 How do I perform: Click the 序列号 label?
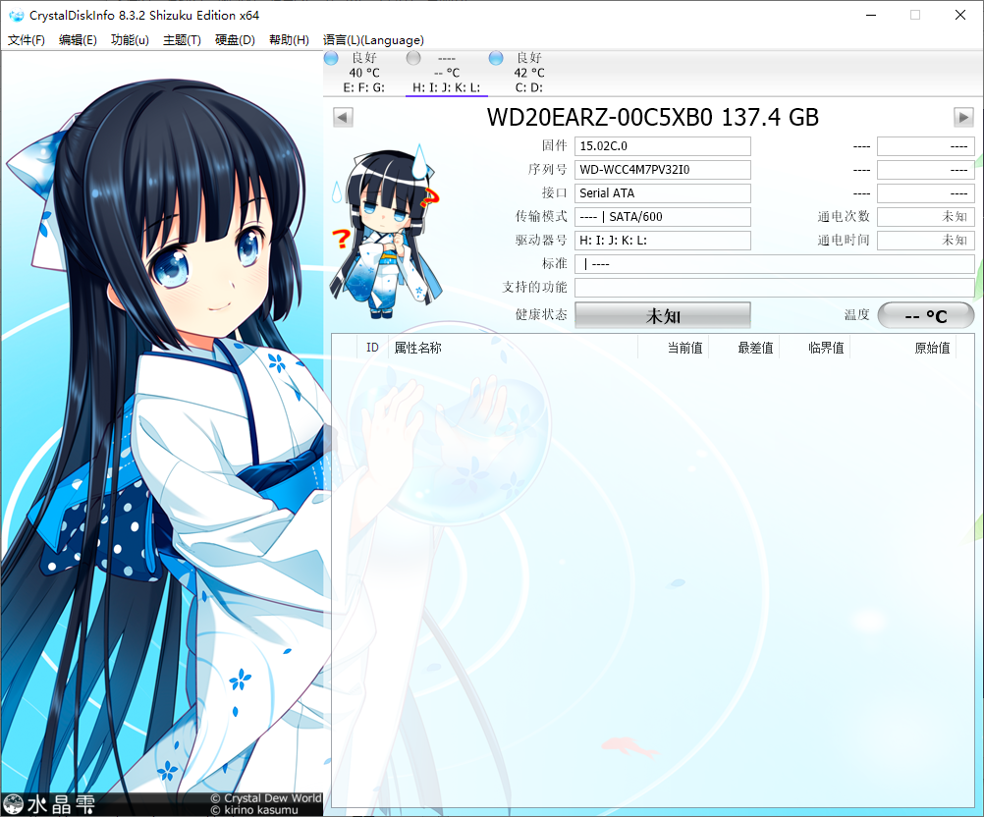point(547,170)
